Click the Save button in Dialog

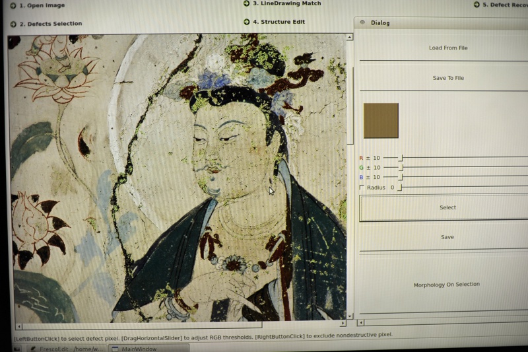pyautogui.click(x=447, y=237)
